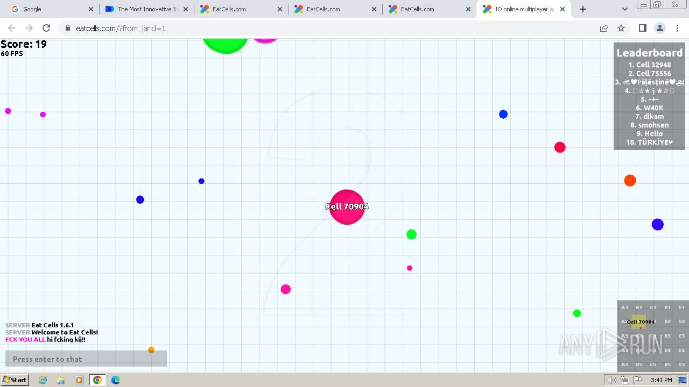Image resolution: width=689 pixels, height=387 pixels.
Task: Open Chrome's three-dot menu
Action: click(x=677, y=28)
